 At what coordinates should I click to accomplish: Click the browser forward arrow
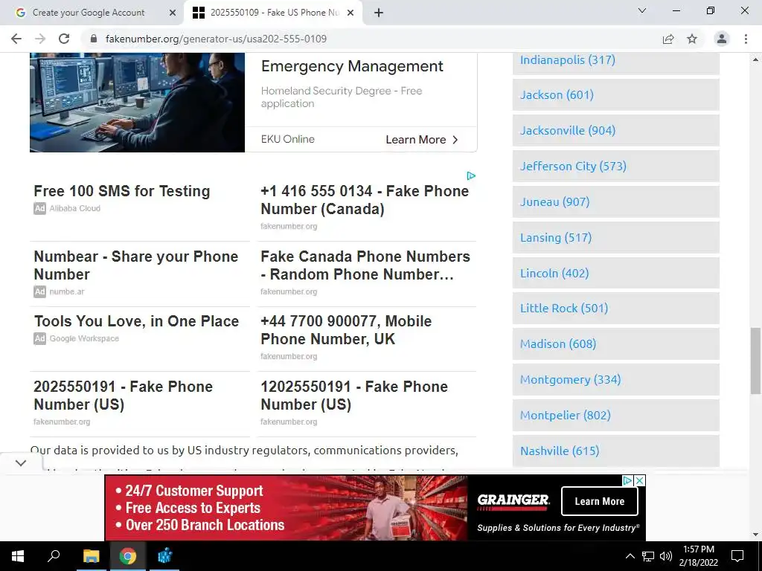tap(40, 39)
